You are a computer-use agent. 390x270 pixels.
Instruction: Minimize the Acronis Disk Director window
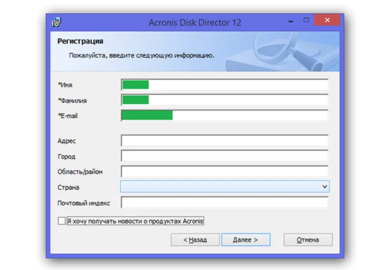click(x=290, y=20)
